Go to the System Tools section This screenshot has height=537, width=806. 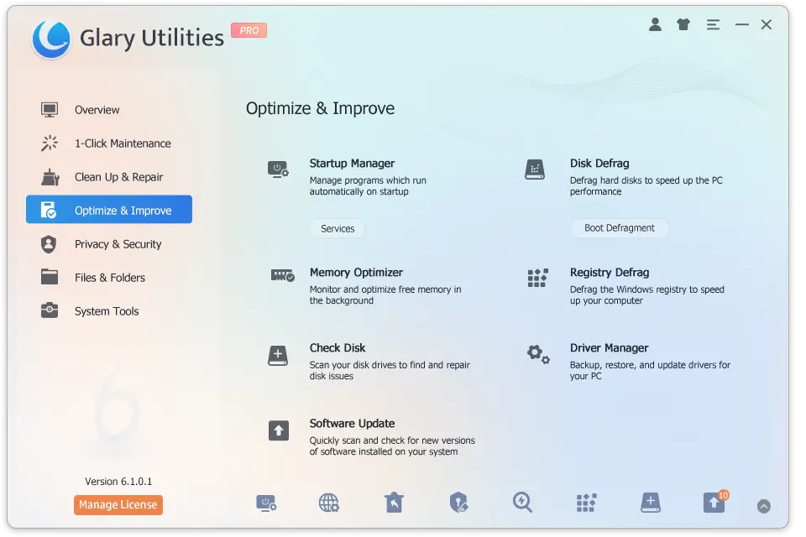coord(107,311)
